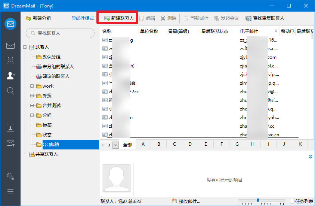Image resolution: width=315 pixels, height=206 pixels.
Task: Click the contact avatar placeholder image
Action: pyautogui.click(x=117, y=178)
